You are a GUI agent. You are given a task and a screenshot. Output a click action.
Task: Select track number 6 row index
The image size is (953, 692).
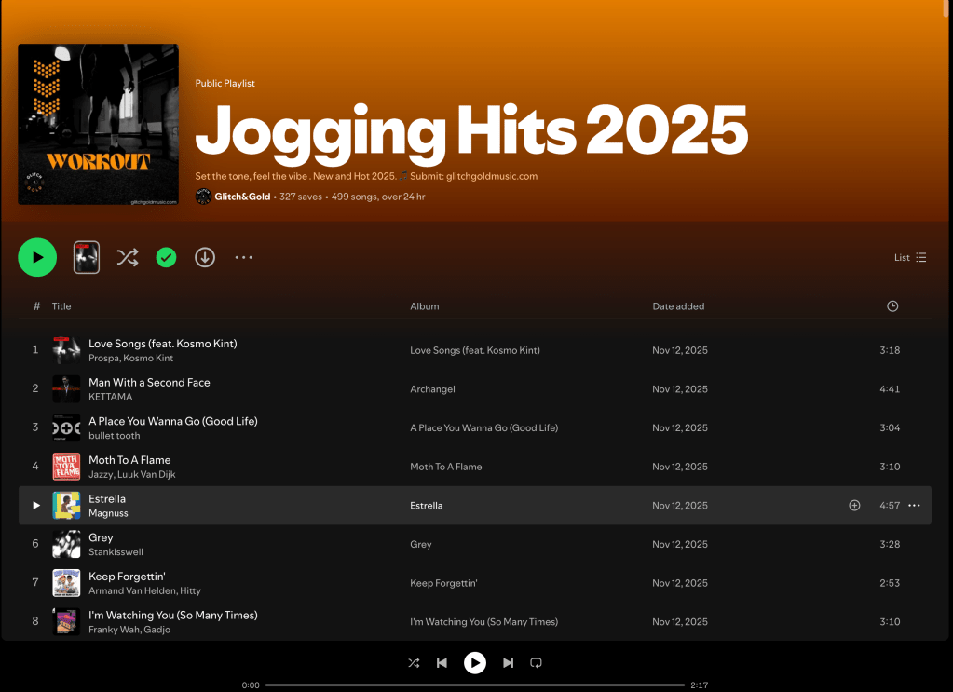pos(35,544)
